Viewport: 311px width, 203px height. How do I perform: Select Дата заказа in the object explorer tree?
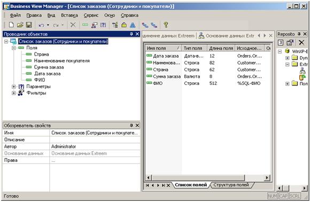click(47, 74)
